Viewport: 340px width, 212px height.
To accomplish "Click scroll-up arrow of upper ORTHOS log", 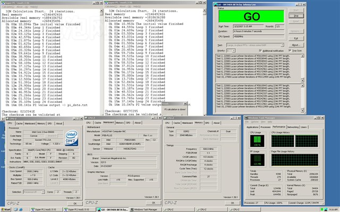I will pyautogui.click(x=302, y=56).
